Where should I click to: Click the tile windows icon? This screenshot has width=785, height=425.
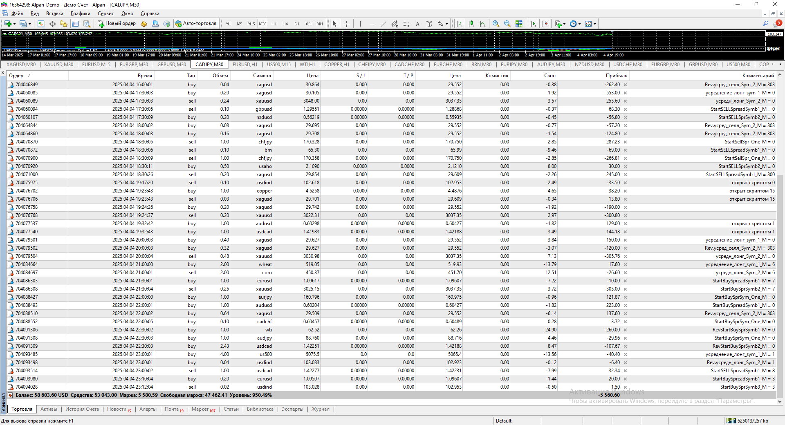point(519,24)
